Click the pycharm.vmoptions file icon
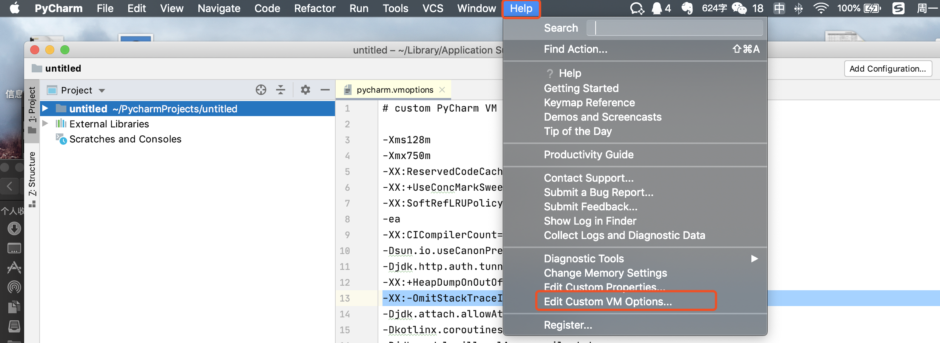The image size is (940, 343). (x=348, y=90)
